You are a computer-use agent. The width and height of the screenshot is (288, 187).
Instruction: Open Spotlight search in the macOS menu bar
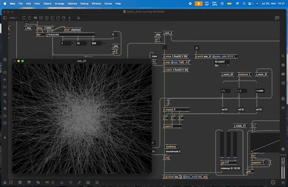tap(244, 3)
